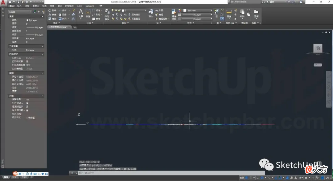Select the 线性 linear dimension tool
The width and height of the screenshot is (333, 181).
click(96, 10)
